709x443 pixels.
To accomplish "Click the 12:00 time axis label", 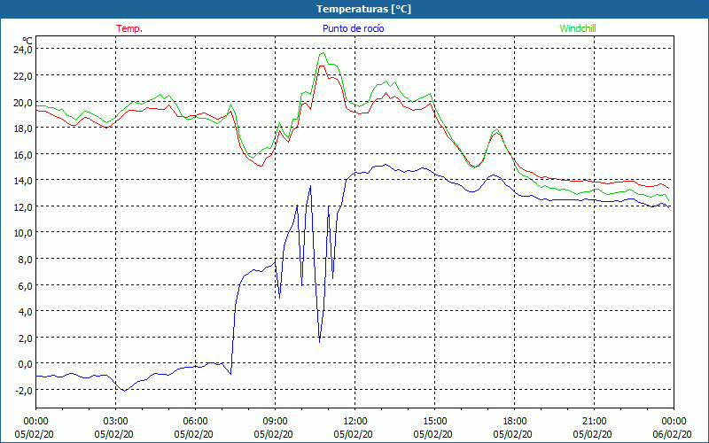I will [x=355, y=422].
